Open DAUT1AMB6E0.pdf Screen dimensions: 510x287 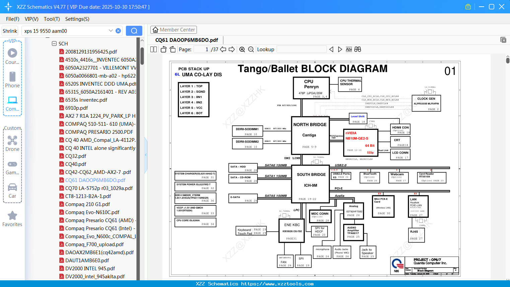pos(87,261)
